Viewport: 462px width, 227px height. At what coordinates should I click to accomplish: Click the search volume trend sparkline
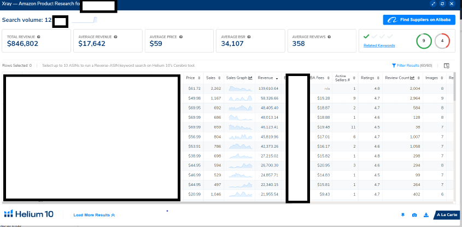coord(85,20)
